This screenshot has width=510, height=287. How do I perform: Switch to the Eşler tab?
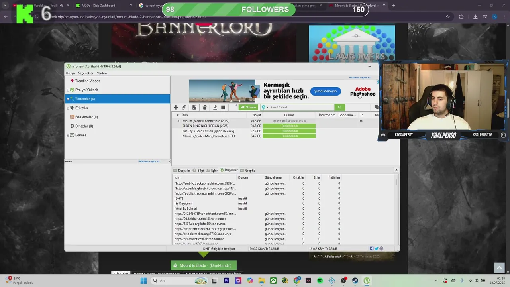212,171
